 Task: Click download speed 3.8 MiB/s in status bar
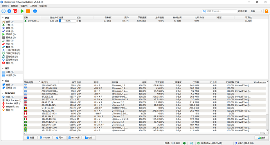pyautogui.click(x=210, y=143)
